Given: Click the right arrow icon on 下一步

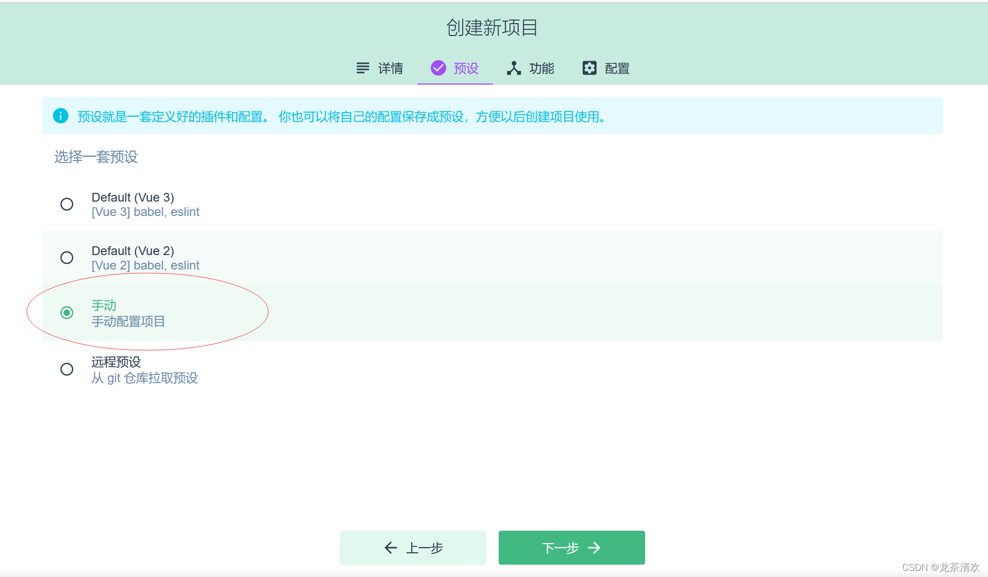Looking at the screenshot, I should pos(594,548).
